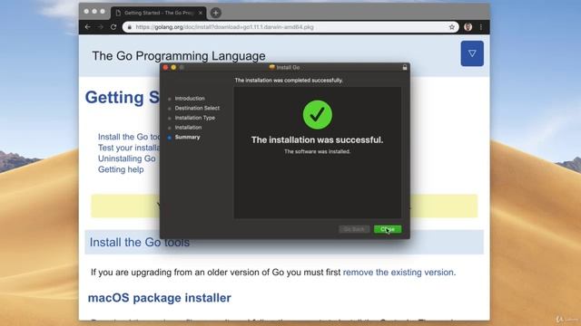Follow 'remove the existing version' link
581x326 pixels.
[398, 272]
